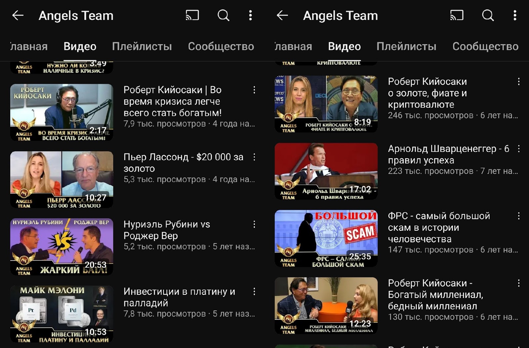Viewport: 529px width, 348px height.
Task: Open the options menu for 'Во время кризиса' video
Action: click(x=254, y=90)
